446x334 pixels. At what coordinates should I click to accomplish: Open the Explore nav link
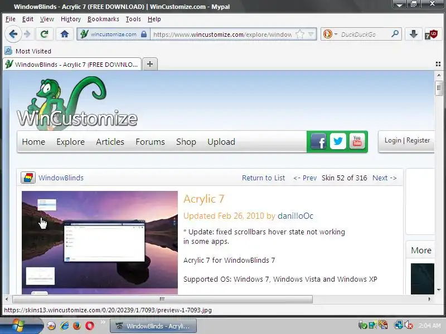pyautogui.click(x=71, y=142)
